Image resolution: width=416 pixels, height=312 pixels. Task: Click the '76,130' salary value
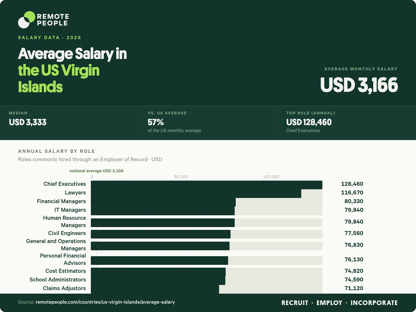point(354,260)
